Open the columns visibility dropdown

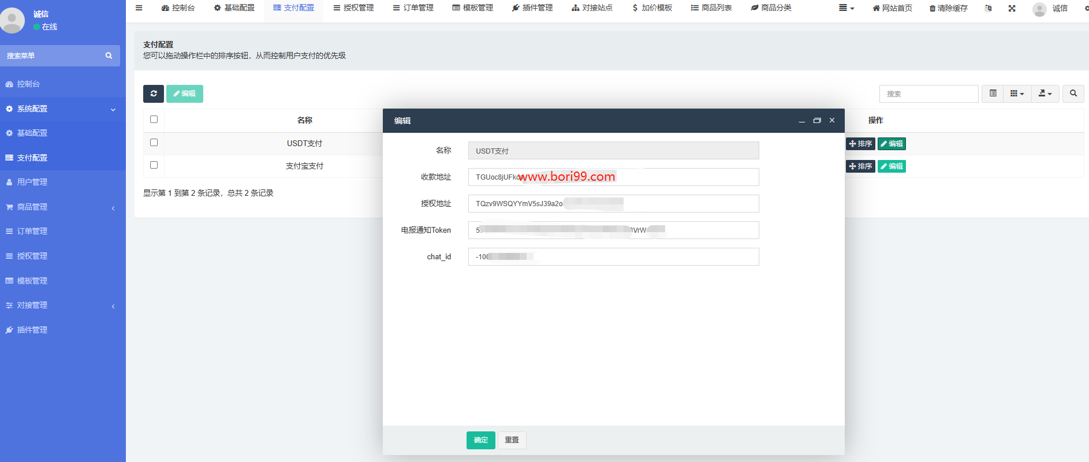pos(1017,94)
